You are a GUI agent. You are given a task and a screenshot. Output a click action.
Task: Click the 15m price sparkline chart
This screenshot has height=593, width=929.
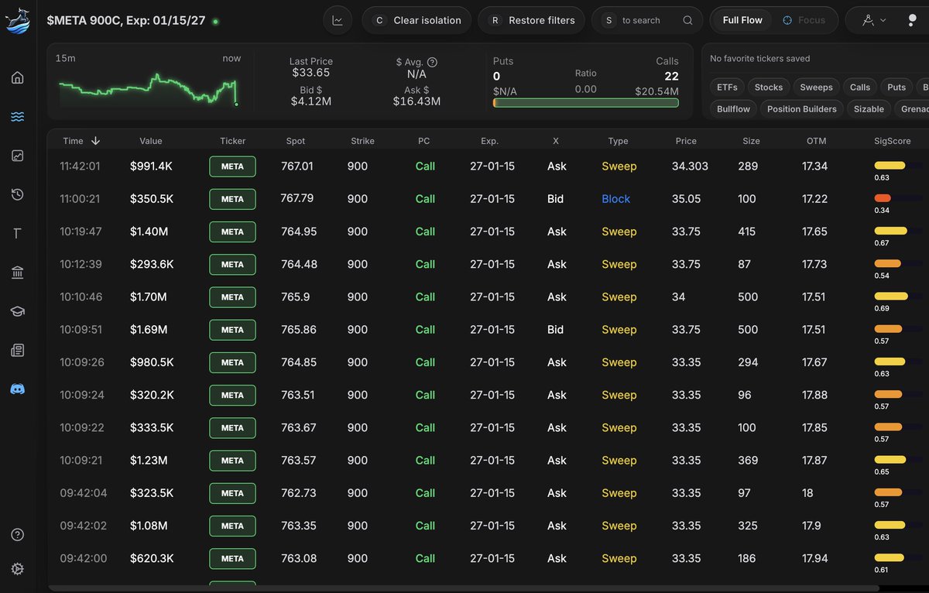pyautogui.click(x=149, y=90)
